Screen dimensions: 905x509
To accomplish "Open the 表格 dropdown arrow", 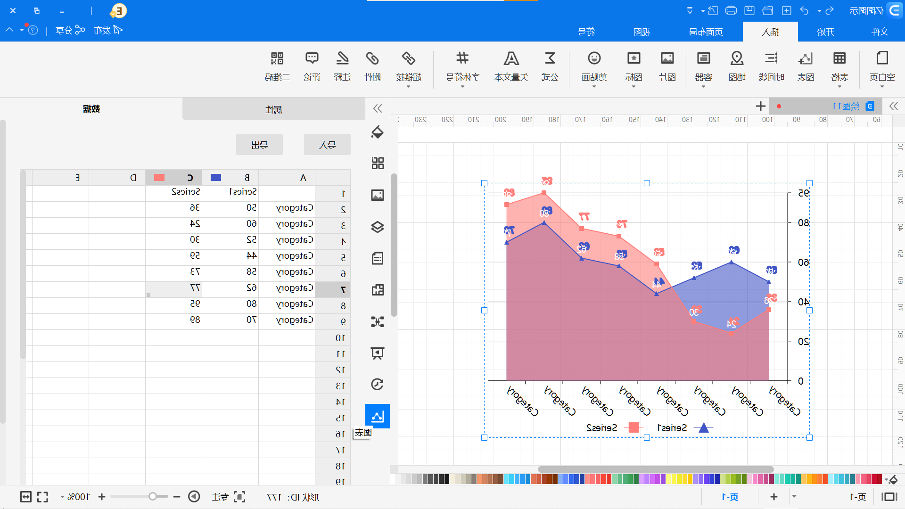I will pyautogui.click(x=839, y=87).
